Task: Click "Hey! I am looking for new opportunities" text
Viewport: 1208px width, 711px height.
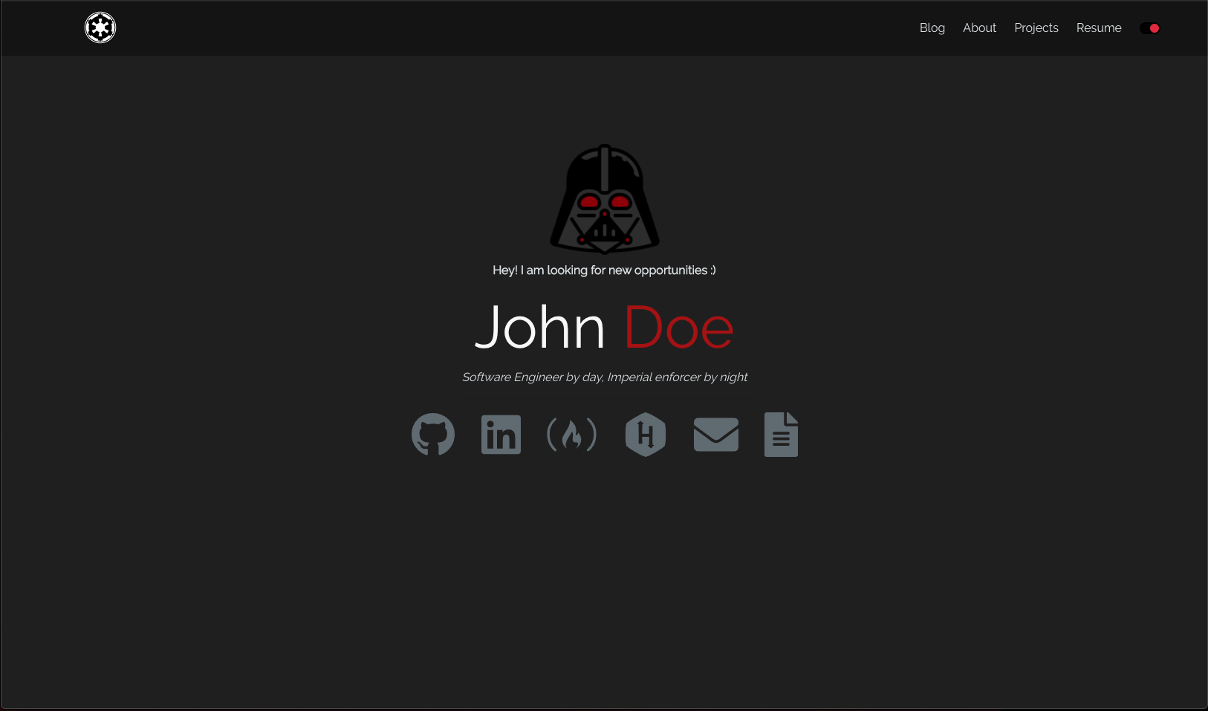Action: pyautogui.click(x=604, y=270)
